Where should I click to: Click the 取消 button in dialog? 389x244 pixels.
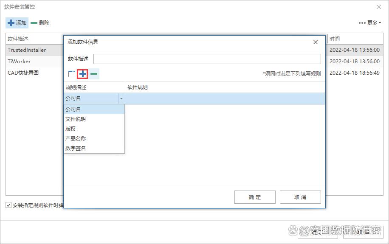[300, 197]
